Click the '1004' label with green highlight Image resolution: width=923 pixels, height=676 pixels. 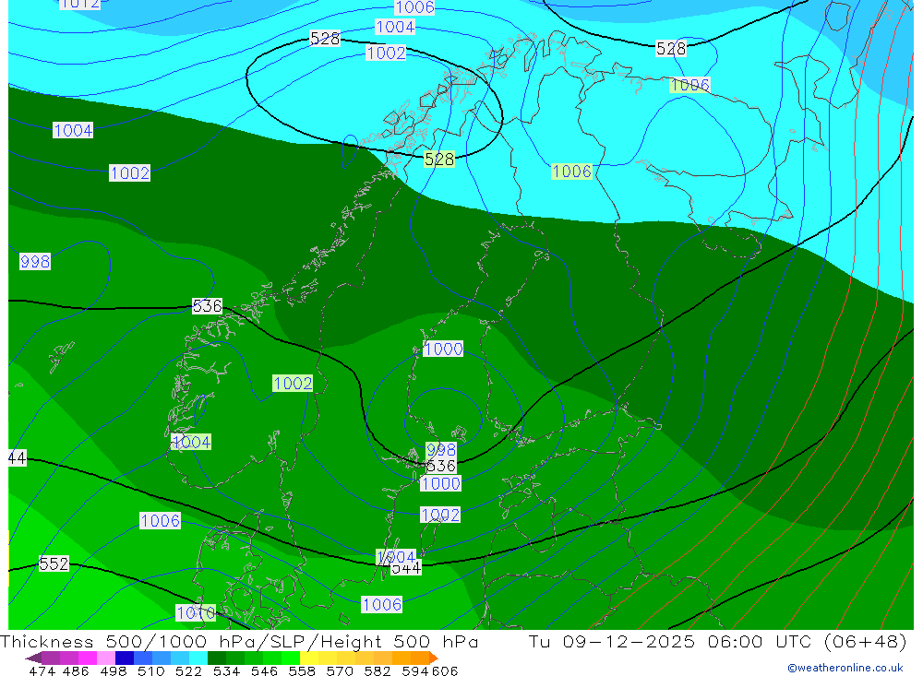tap(191, 442)
